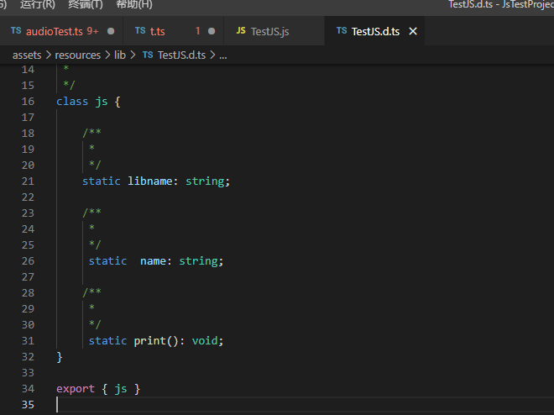Click line number 34 in gutter
This screenshot has height=415, width=554.
click(28, 389)
